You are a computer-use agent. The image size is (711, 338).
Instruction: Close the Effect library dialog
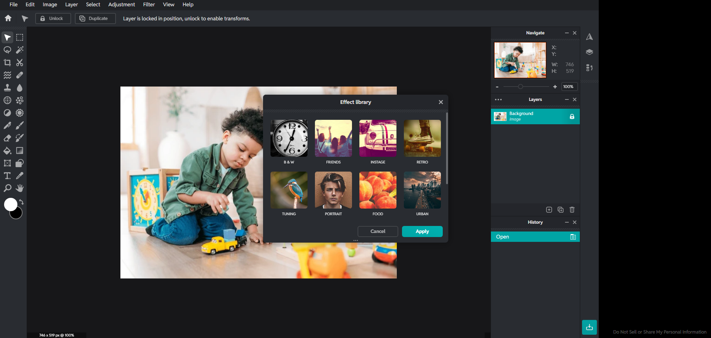click(x=441, y=102)
